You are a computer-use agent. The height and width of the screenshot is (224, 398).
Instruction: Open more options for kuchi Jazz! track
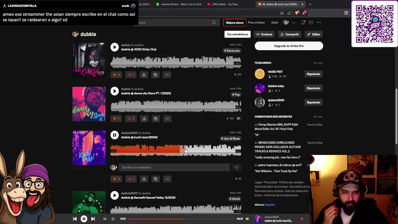coord(167,179)
